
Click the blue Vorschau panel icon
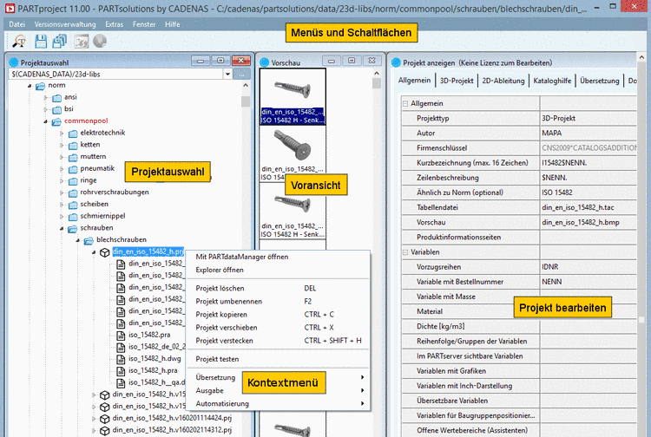pyautogui.click(x=265, y=62)
